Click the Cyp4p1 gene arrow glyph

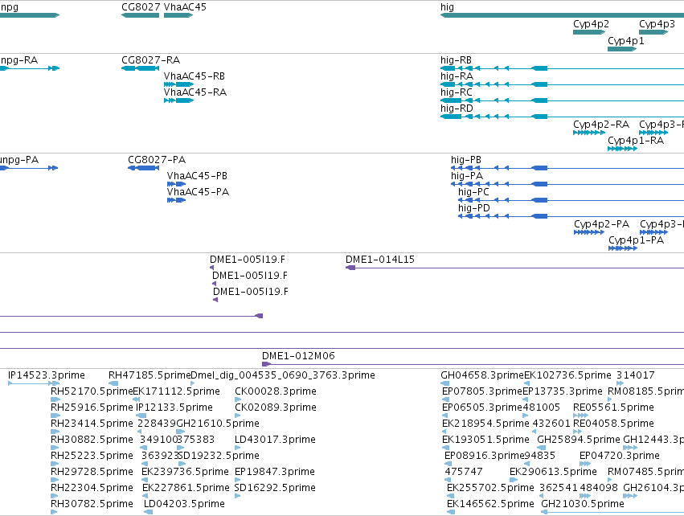coord(622,49)
